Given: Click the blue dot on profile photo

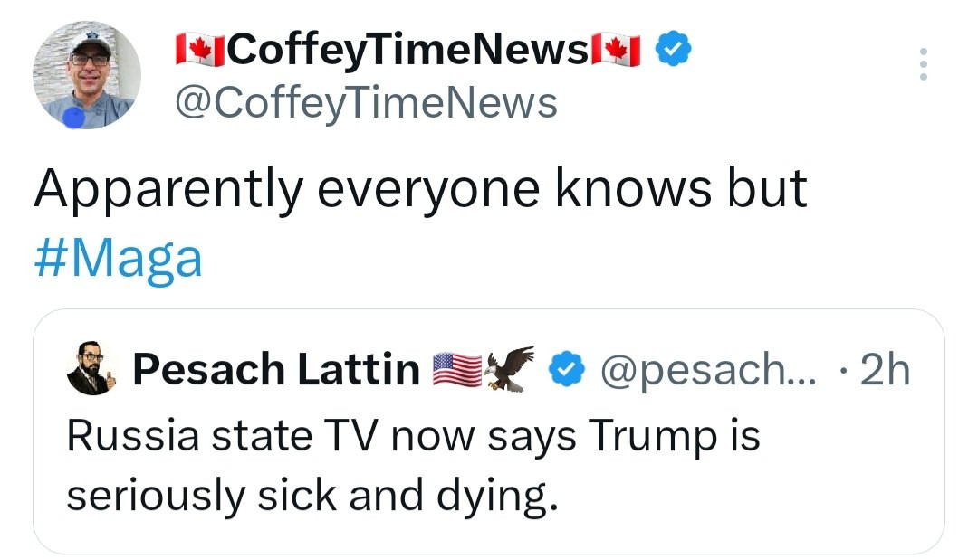Looking at the screenshot, I should (x=74, y=118).
